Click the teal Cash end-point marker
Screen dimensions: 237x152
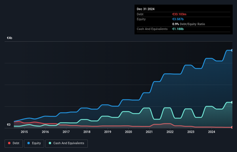tap(232, 102)
